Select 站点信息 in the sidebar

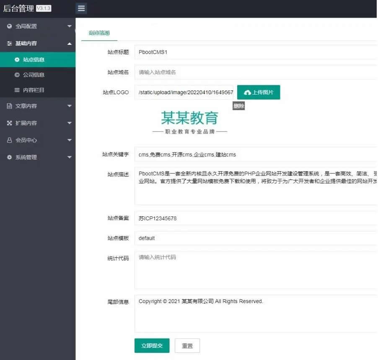point(38,59)
